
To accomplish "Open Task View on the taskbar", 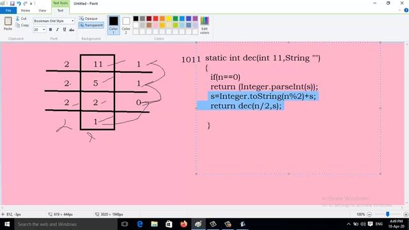I will pos(125,224).
